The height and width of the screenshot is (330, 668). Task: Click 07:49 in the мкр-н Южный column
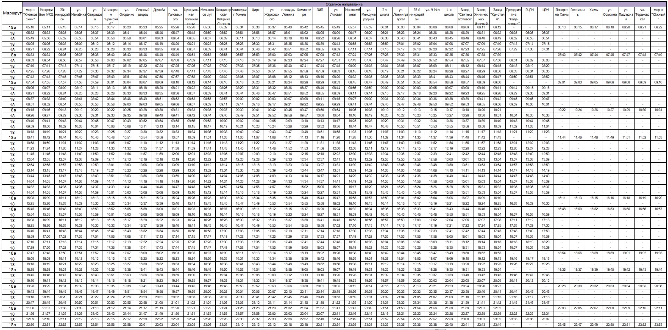click(x=658, y=55)
